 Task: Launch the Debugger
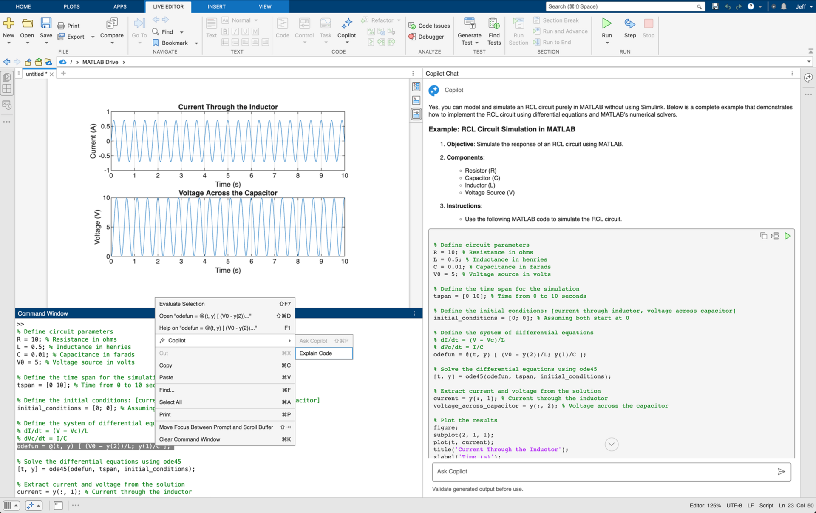pyautogui.click(x=428, y=37)
